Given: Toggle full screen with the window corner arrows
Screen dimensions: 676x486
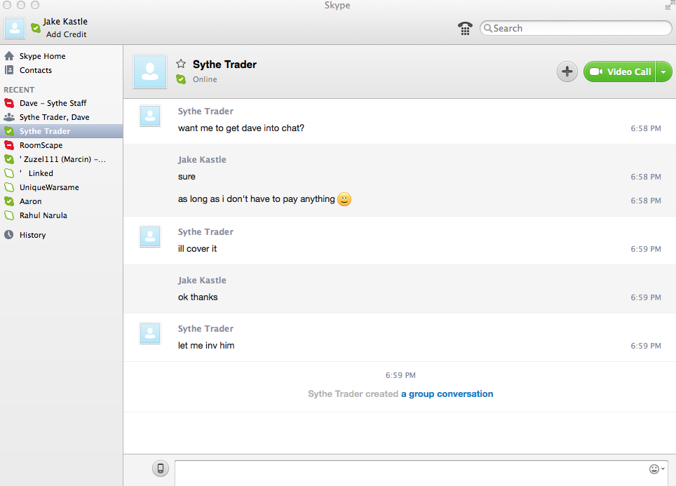Looking at the screenshot, I should pyautogui.click(x=670, y=5).
